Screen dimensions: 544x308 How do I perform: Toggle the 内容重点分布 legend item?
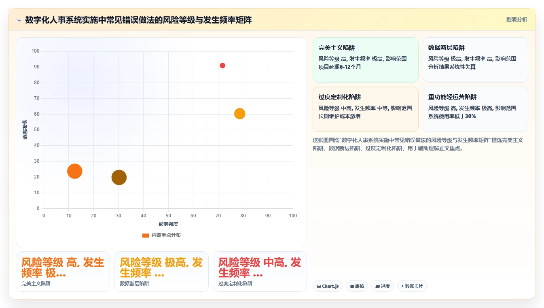click(x=161, y=235)
